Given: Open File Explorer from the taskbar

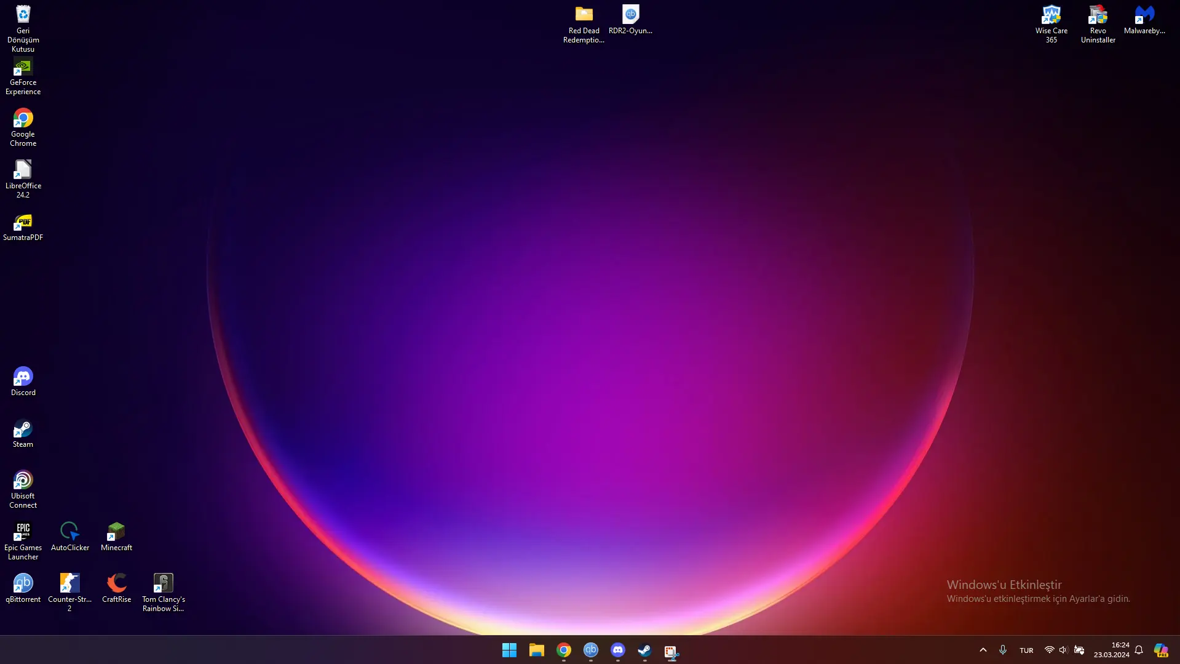Looking at the screenshot, I should 536,650.
